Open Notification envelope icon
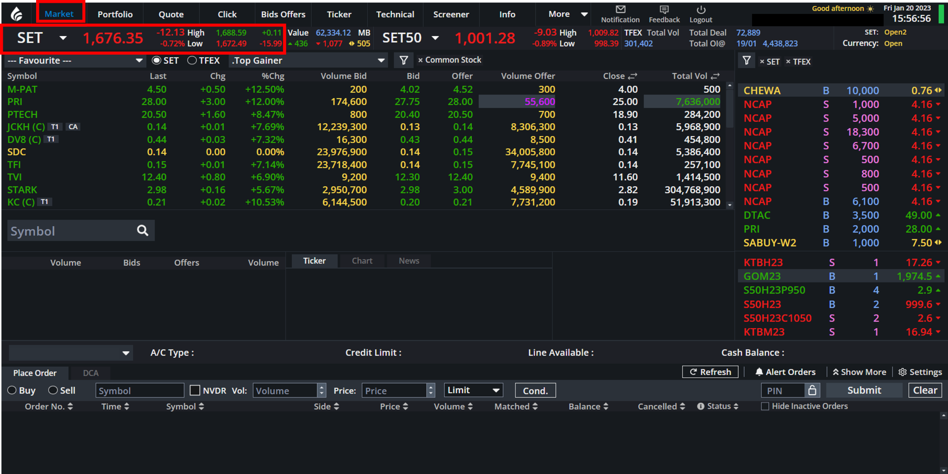Viewport: 948px width, 474px height. tap(621, 9)
